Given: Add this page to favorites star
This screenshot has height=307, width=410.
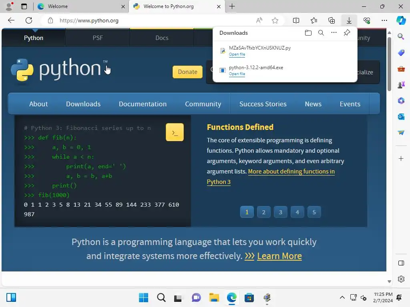Looking at the screenshot, I should click(x=275, y=20).
